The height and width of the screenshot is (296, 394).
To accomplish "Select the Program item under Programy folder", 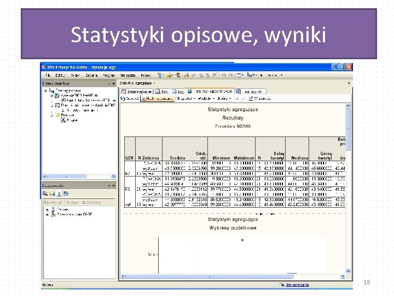I will click(69, 120).
